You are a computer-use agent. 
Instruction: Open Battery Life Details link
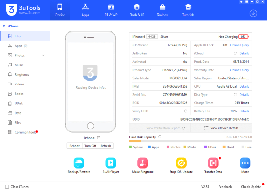click(244, 111)
